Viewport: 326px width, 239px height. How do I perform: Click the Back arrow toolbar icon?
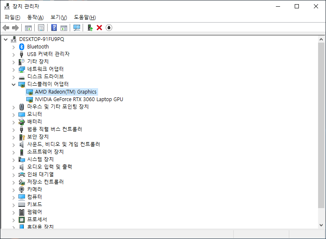6,28
